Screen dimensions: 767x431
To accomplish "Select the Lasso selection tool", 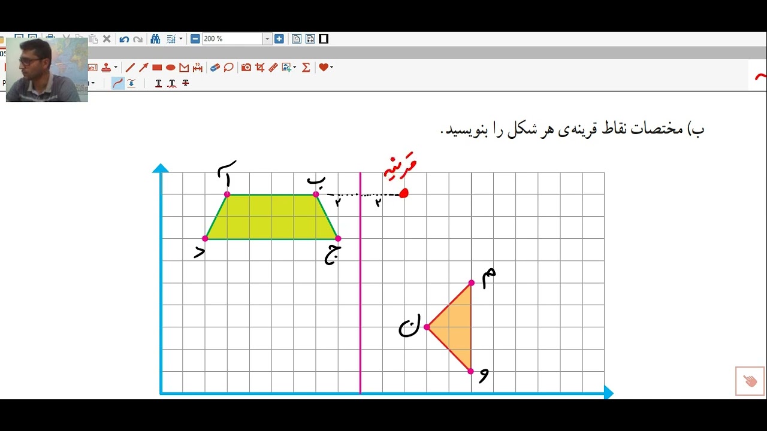I will (x=229, y=68).
